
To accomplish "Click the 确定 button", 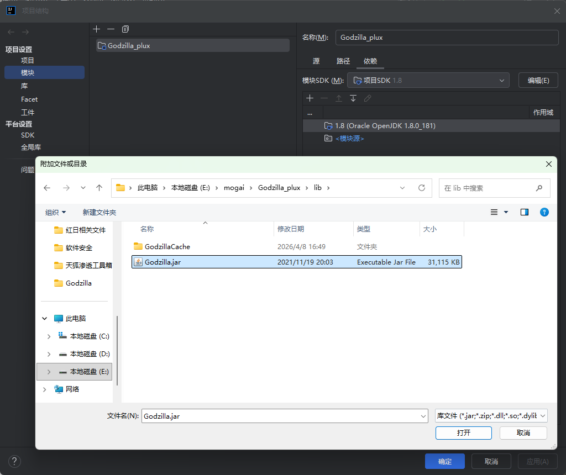I will [x=445, y=461].
